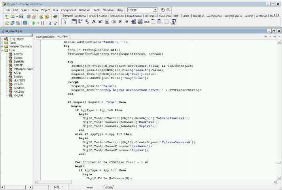The height and width of the screenshot is (190, 282).
Task: Click editor vertical scrollbar up arrow
Action: click(x=279, y=42)
